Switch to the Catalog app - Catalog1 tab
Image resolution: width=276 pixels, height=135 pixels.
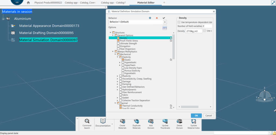113,2
